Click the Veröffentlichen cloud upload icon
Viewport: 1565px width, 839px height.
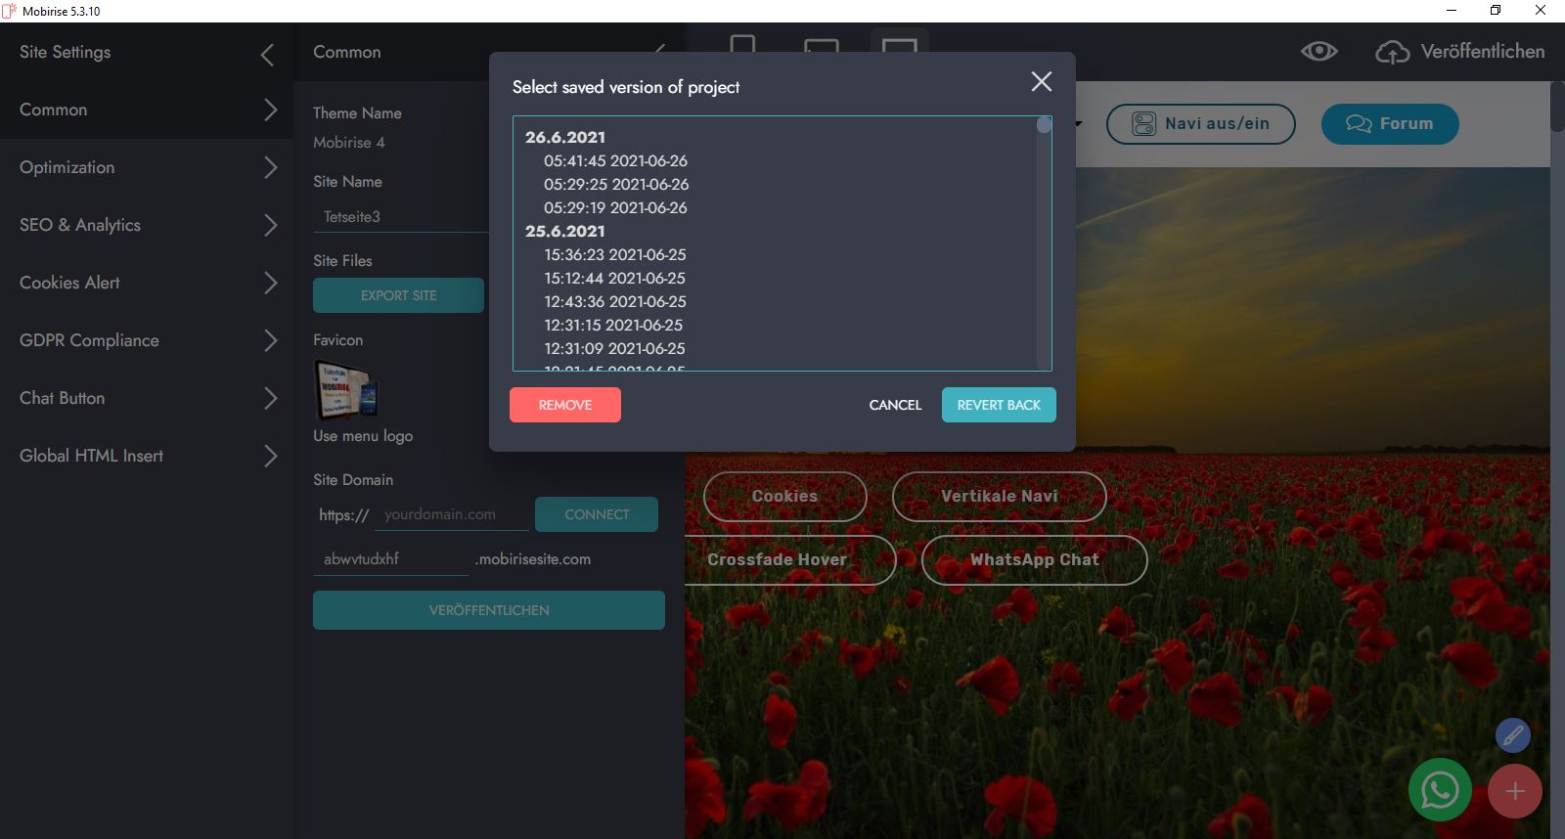1392,52
